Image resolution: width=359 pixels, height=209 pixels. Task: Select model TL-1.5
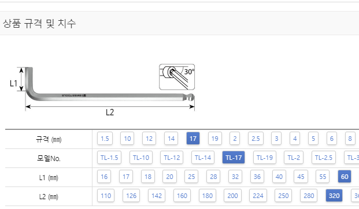[x=109, y=157]
